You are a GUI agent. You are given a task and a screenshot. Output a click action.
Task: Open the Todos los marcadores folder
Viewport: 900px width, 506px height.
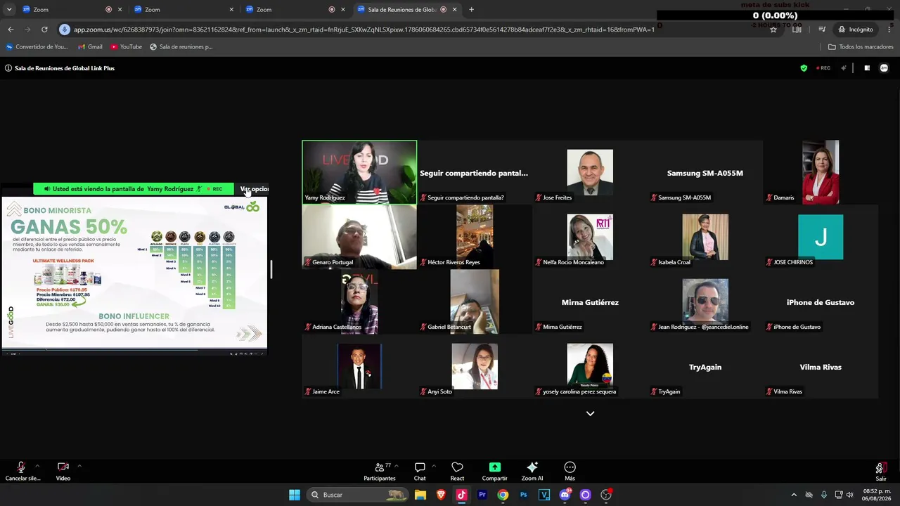pyautogui.click(x=861, y=47)
